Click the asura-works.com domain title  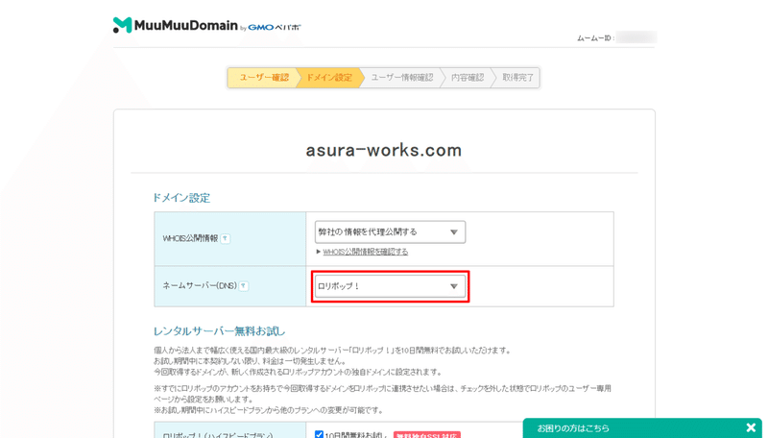(383, 150)
